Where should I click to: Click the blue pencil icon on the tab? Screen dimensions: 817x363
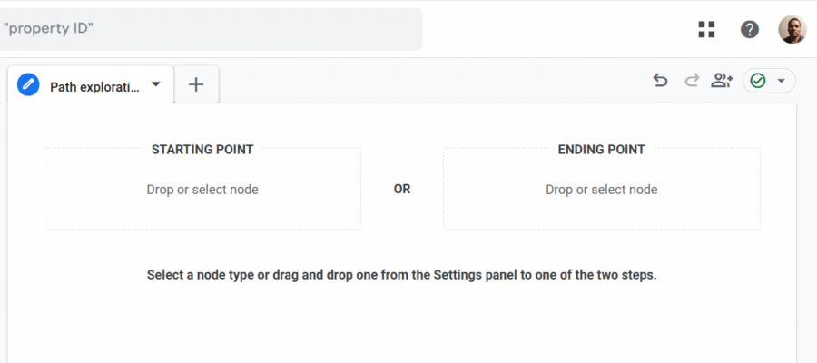pos(28,84)
